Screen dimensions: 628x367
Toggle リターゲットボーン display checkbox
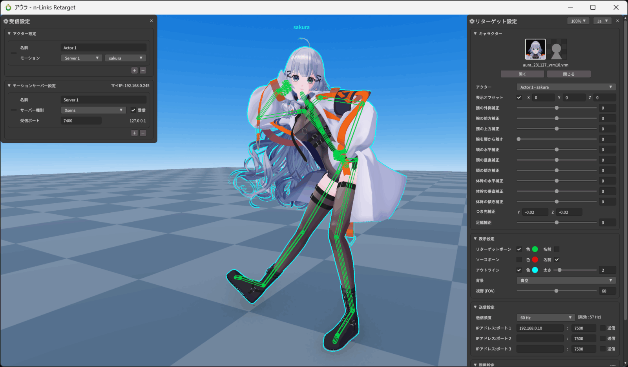tap(519, 249)
